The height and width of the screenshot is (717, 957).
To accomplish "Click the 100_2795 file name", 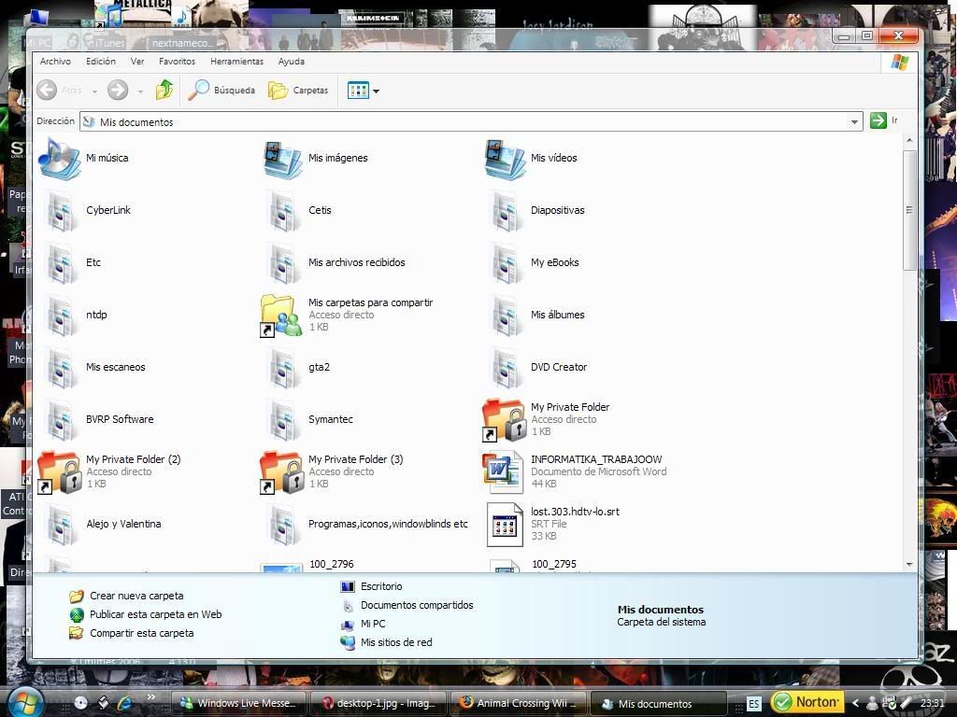I will pos(554,564).
